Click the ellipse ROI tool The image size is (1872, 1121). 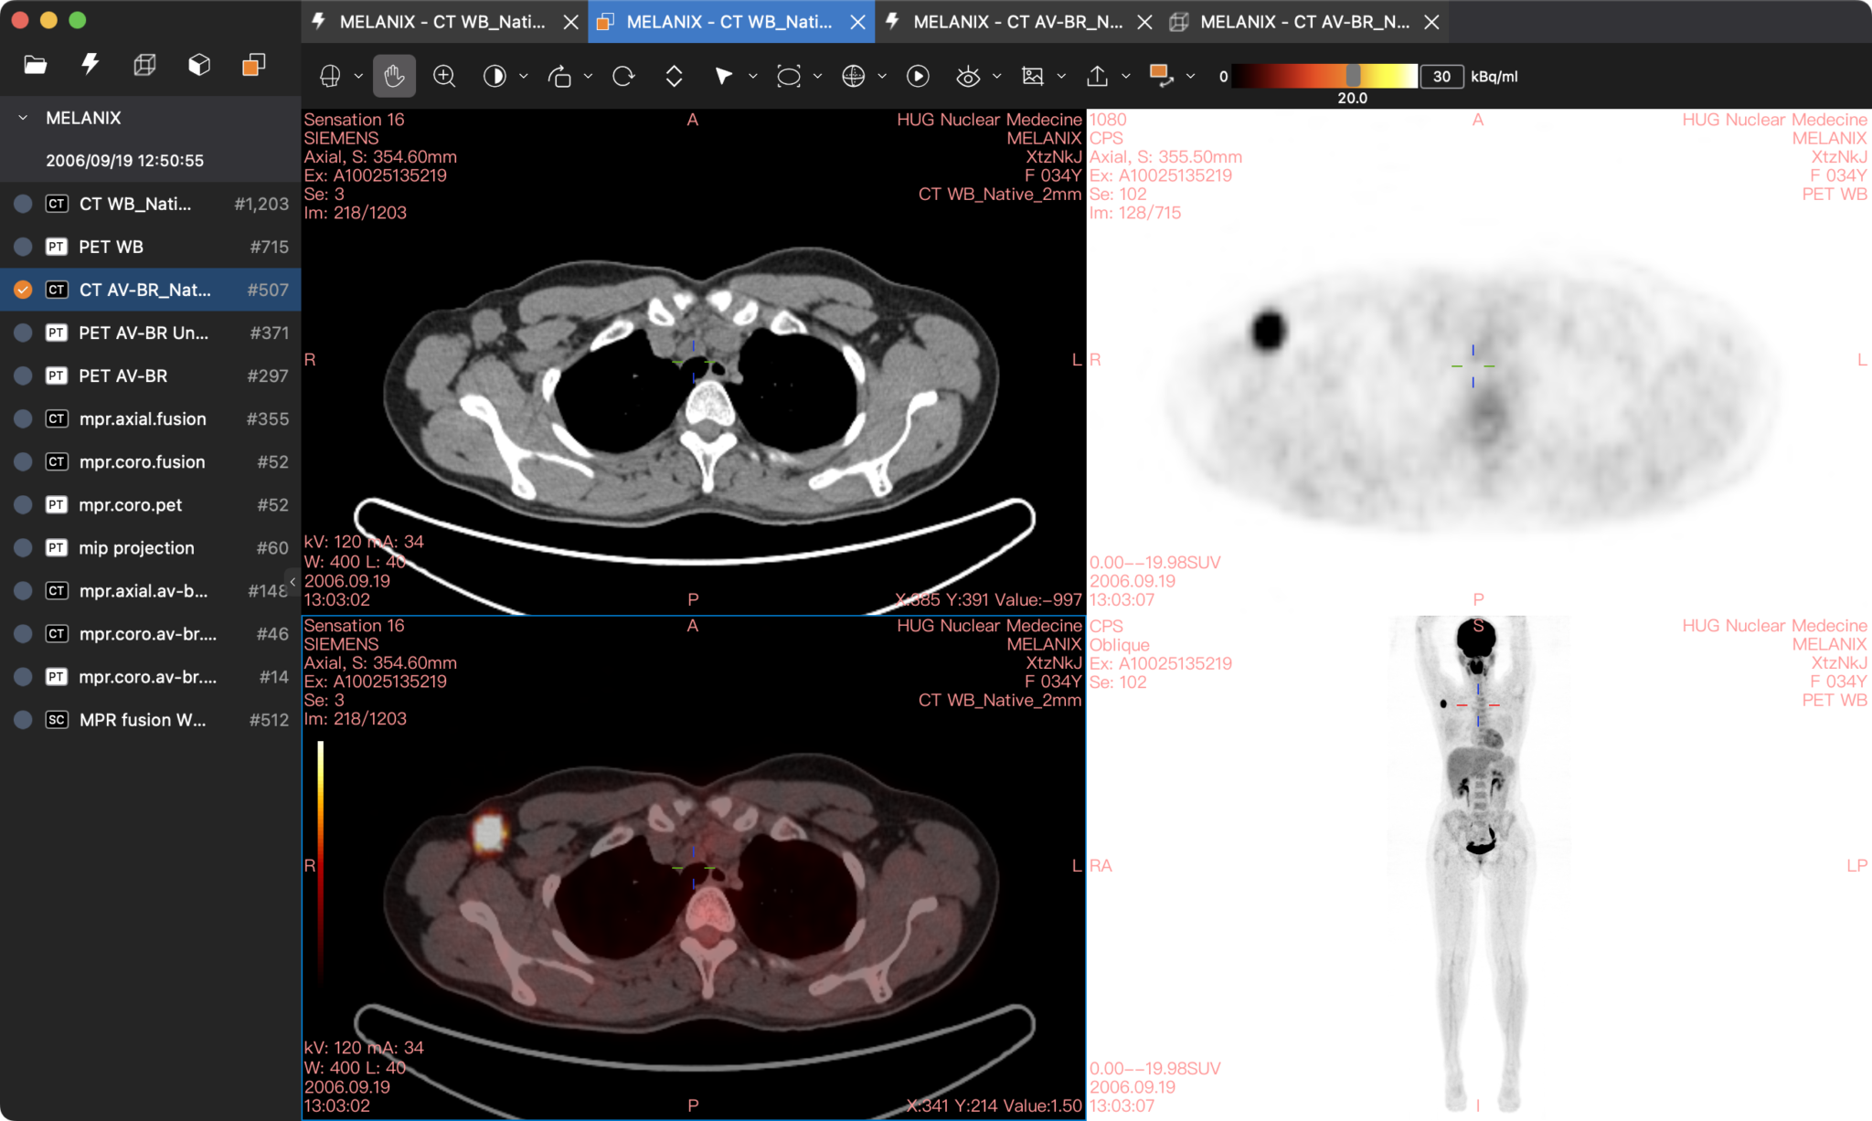pos(788,76)
